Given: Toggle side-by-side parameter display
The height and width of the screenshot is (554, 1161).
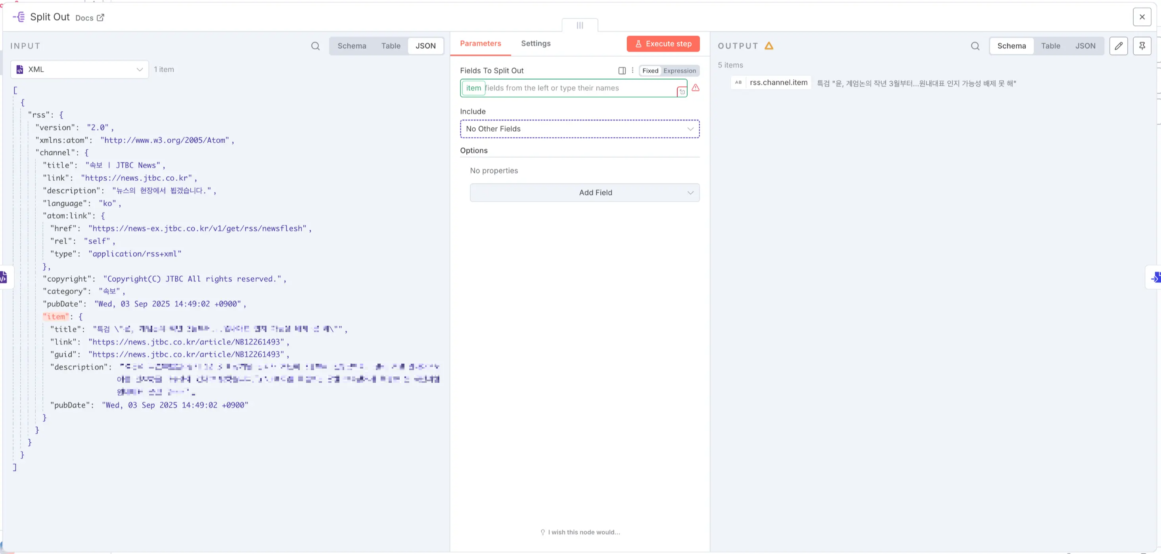Looking at the screenshot, I should click(x=622, y=70).
